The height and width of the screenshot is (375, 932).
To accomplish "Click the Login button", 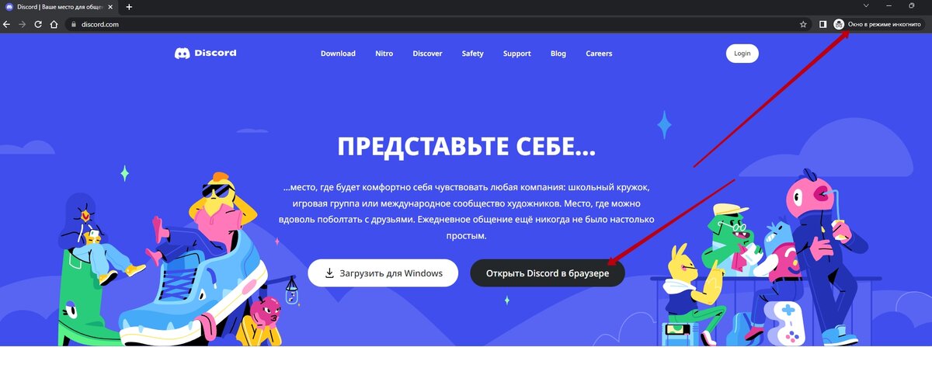I will coord(742,54).
